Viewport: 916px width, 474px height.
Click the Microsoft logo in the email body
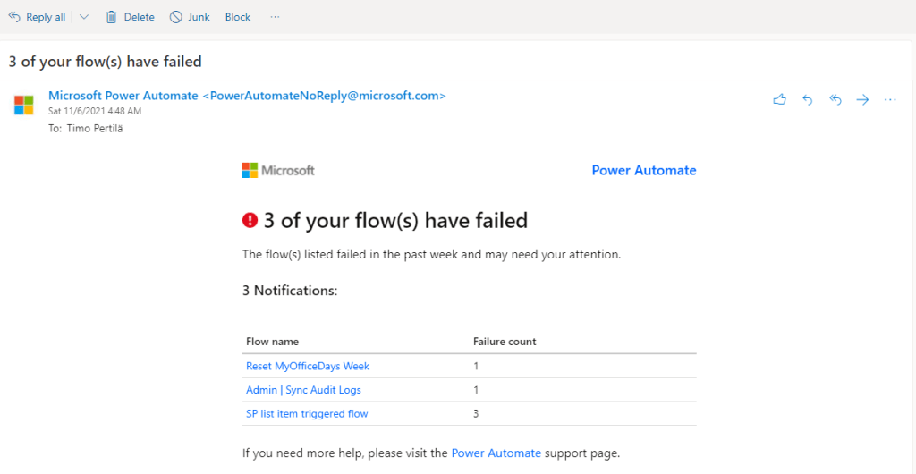click(x=278, y=170)
